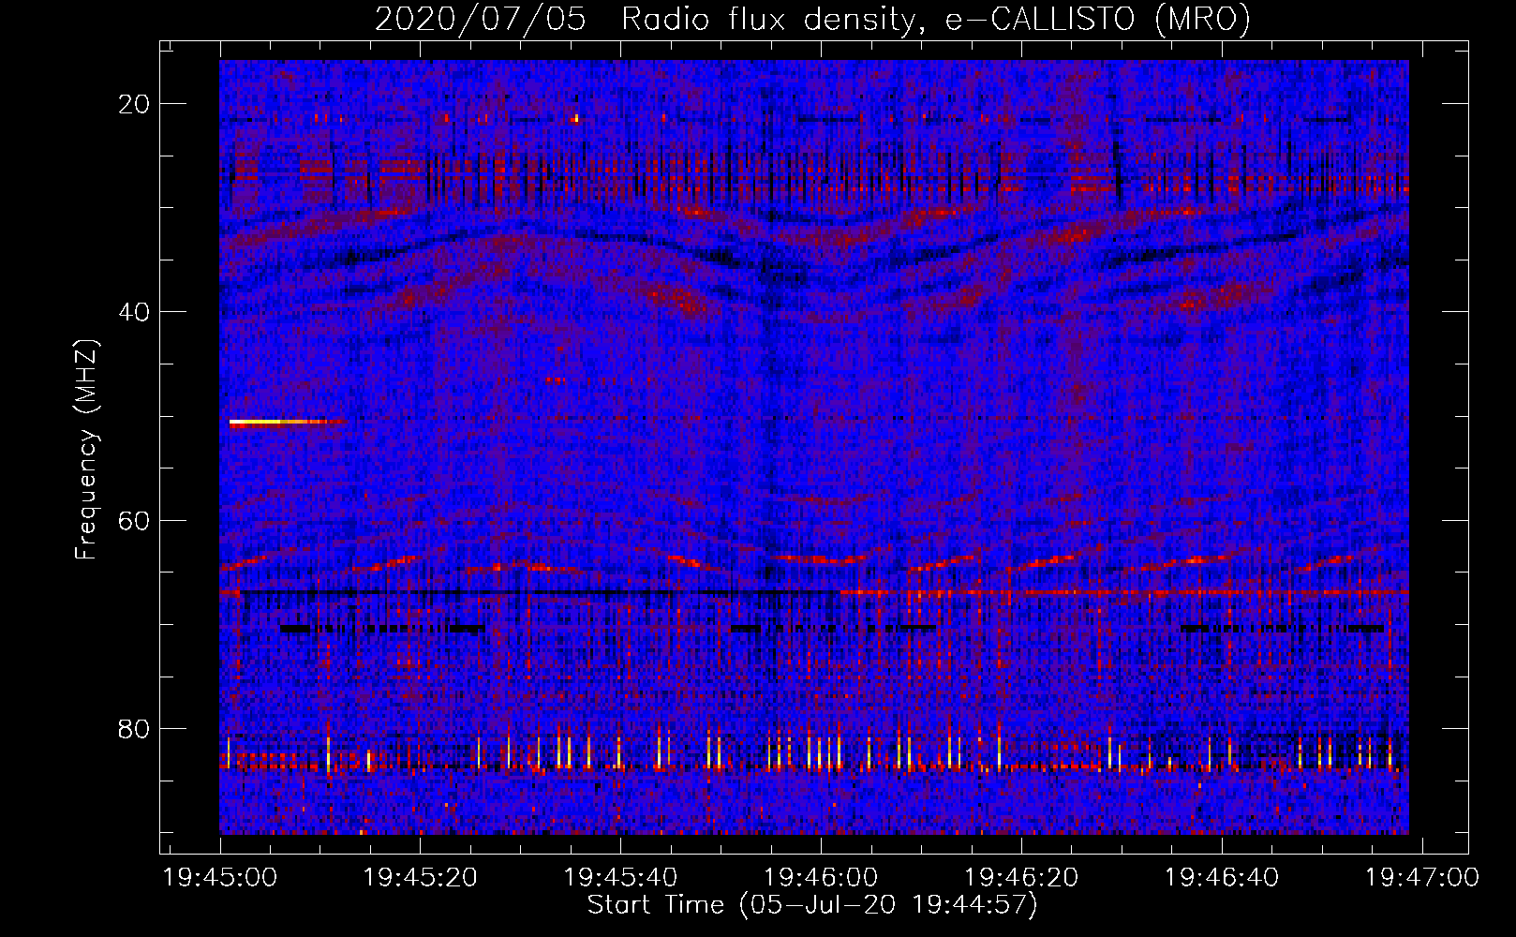Click the plot title "2020/07/05 Radio flux density, e-CALLISTO (MRO)"
Viewport: 1516px width, 937px height.
[x=812, y=19]
